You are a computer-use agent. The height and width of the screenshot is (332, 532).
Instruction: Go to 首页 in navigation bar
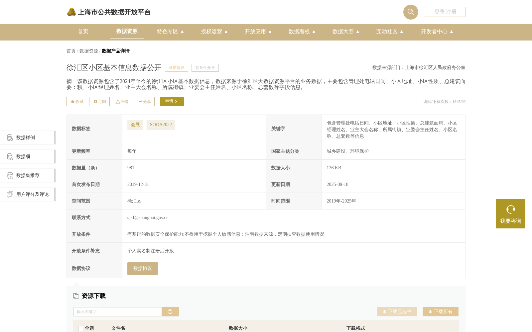[83, 32]
